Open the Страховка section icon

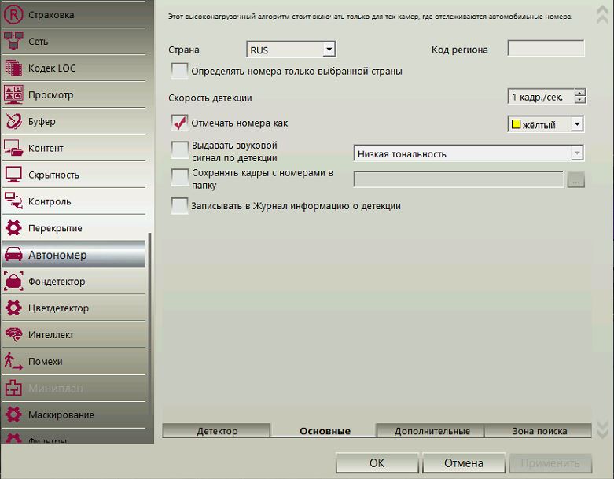tap(13, 15)
